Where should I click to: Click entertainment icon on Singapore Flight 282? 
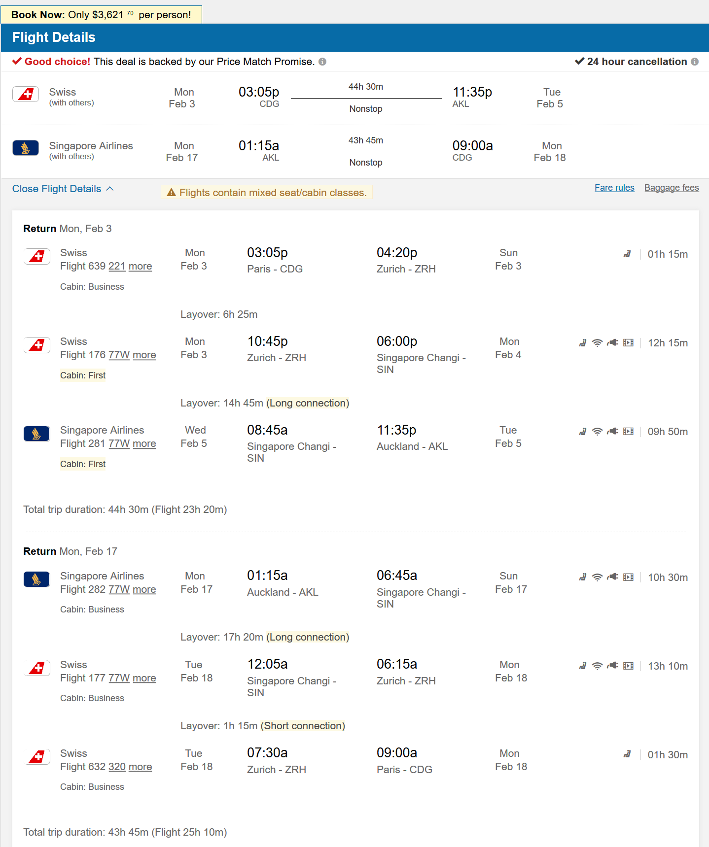pyautogui.click(x=628, y=577)
